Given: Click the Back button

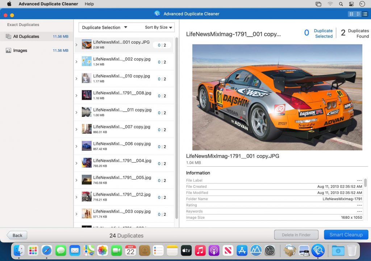Looking at the screenshot, I should tap(17, 235).
